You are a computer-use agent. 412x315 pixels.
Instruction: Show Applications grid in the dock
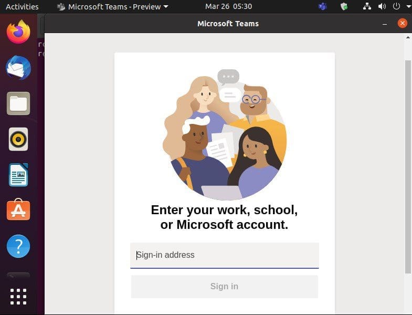[x=18, y=297]
